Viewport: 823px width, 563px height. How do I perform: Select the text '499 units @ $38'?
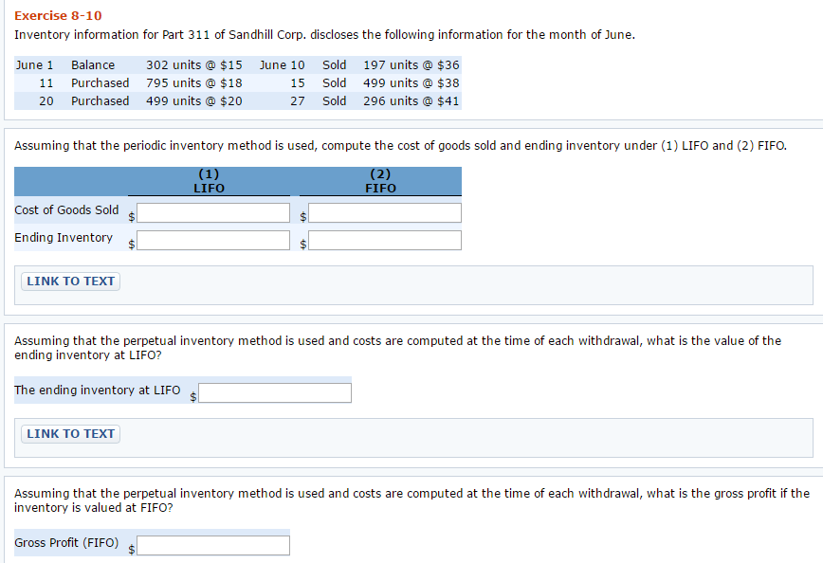tap(411, 82)
